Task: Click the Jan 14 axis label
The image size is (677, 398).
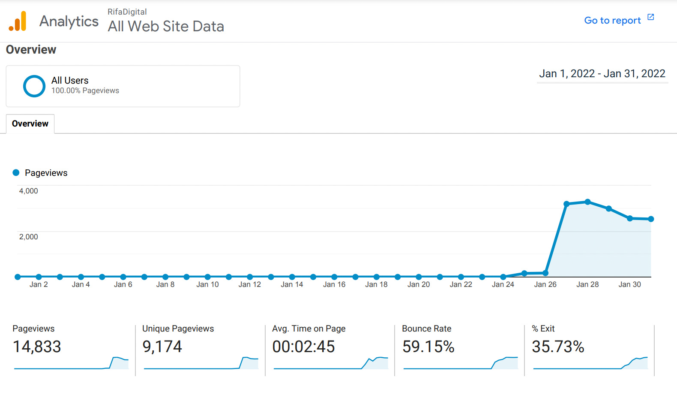Action: pos(292,284)
